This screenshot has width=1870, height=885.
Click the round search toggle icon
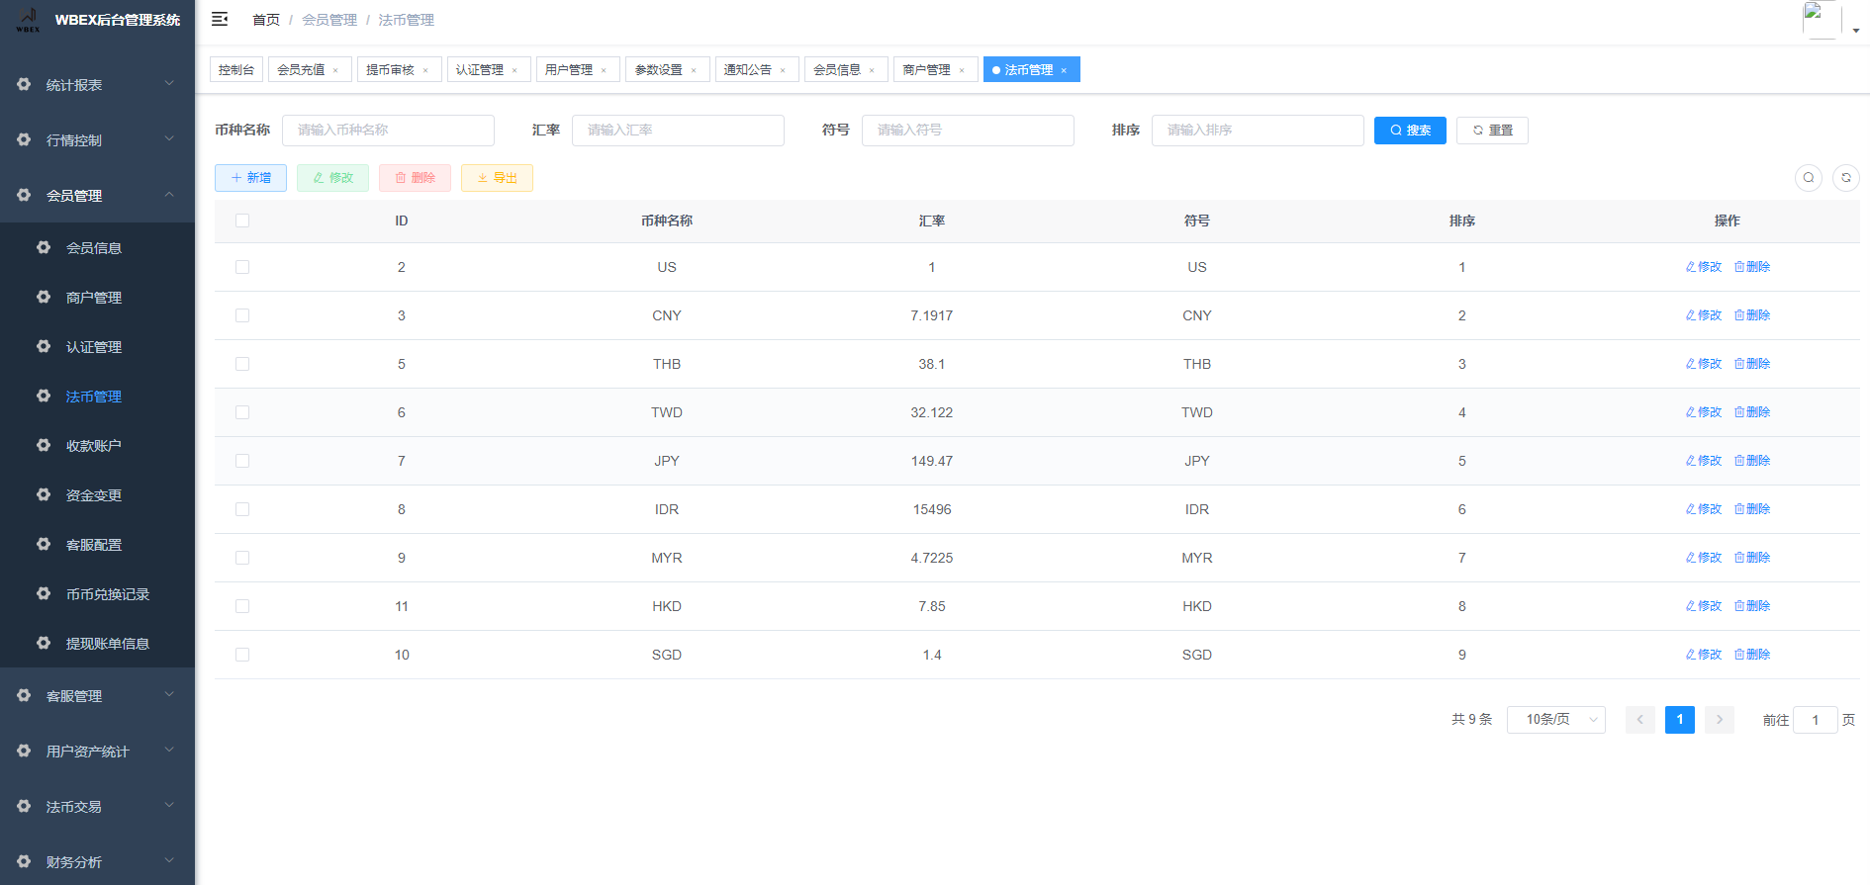click(x=1808, y=178)
